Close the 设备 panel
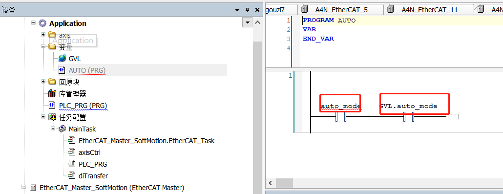 click(257, 10)
